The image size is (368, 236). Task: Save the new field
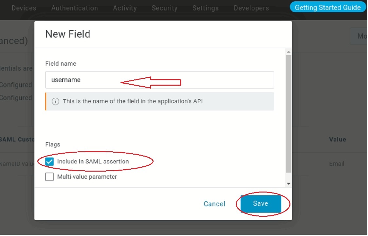[x=261, y=204]
